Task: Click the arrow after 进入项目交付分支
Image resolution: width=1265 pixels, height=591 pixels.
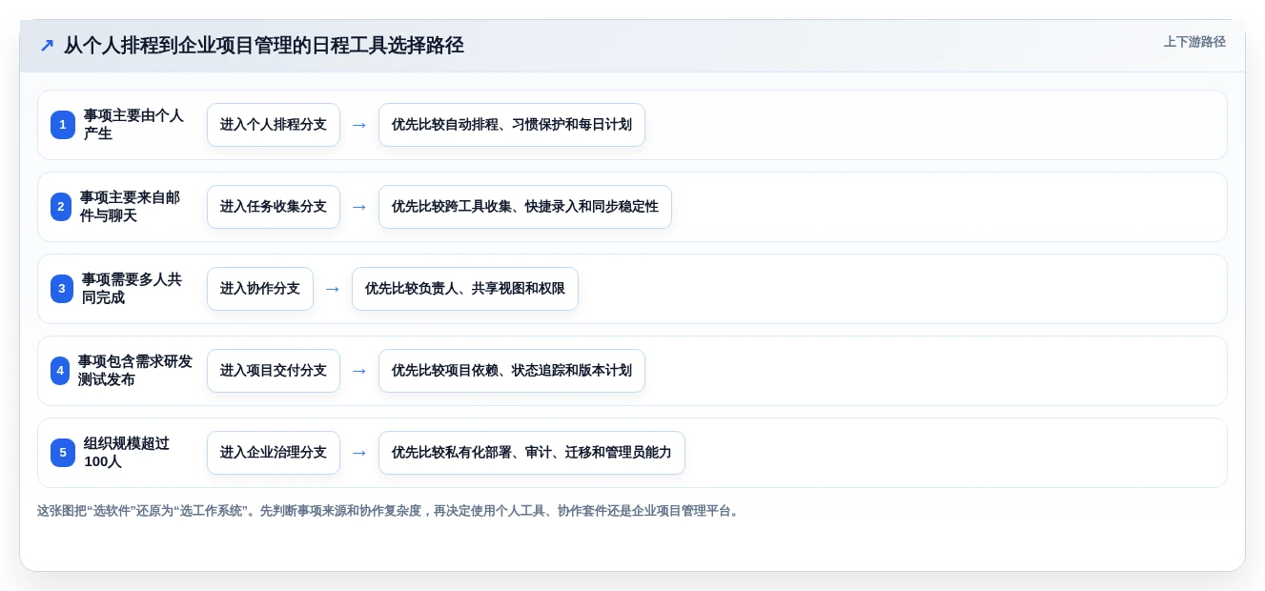Action: pyautogui.click(x=359, y=371)
